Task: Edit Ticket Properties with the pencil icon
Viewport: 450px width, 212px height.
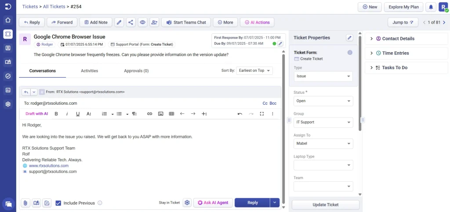Action: pos(349,38)
